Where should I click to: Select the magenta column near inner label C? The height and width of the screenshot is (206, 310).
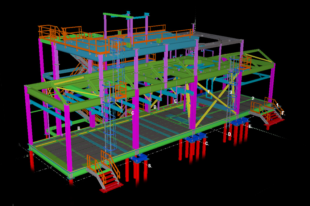(x=136, y=119)
